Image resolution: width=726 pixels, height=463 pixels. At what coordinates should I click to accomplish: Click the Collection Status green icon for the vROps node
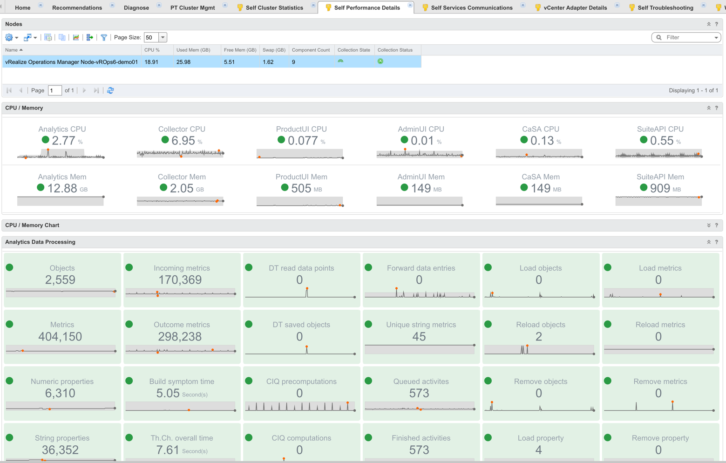coord(380,61)
